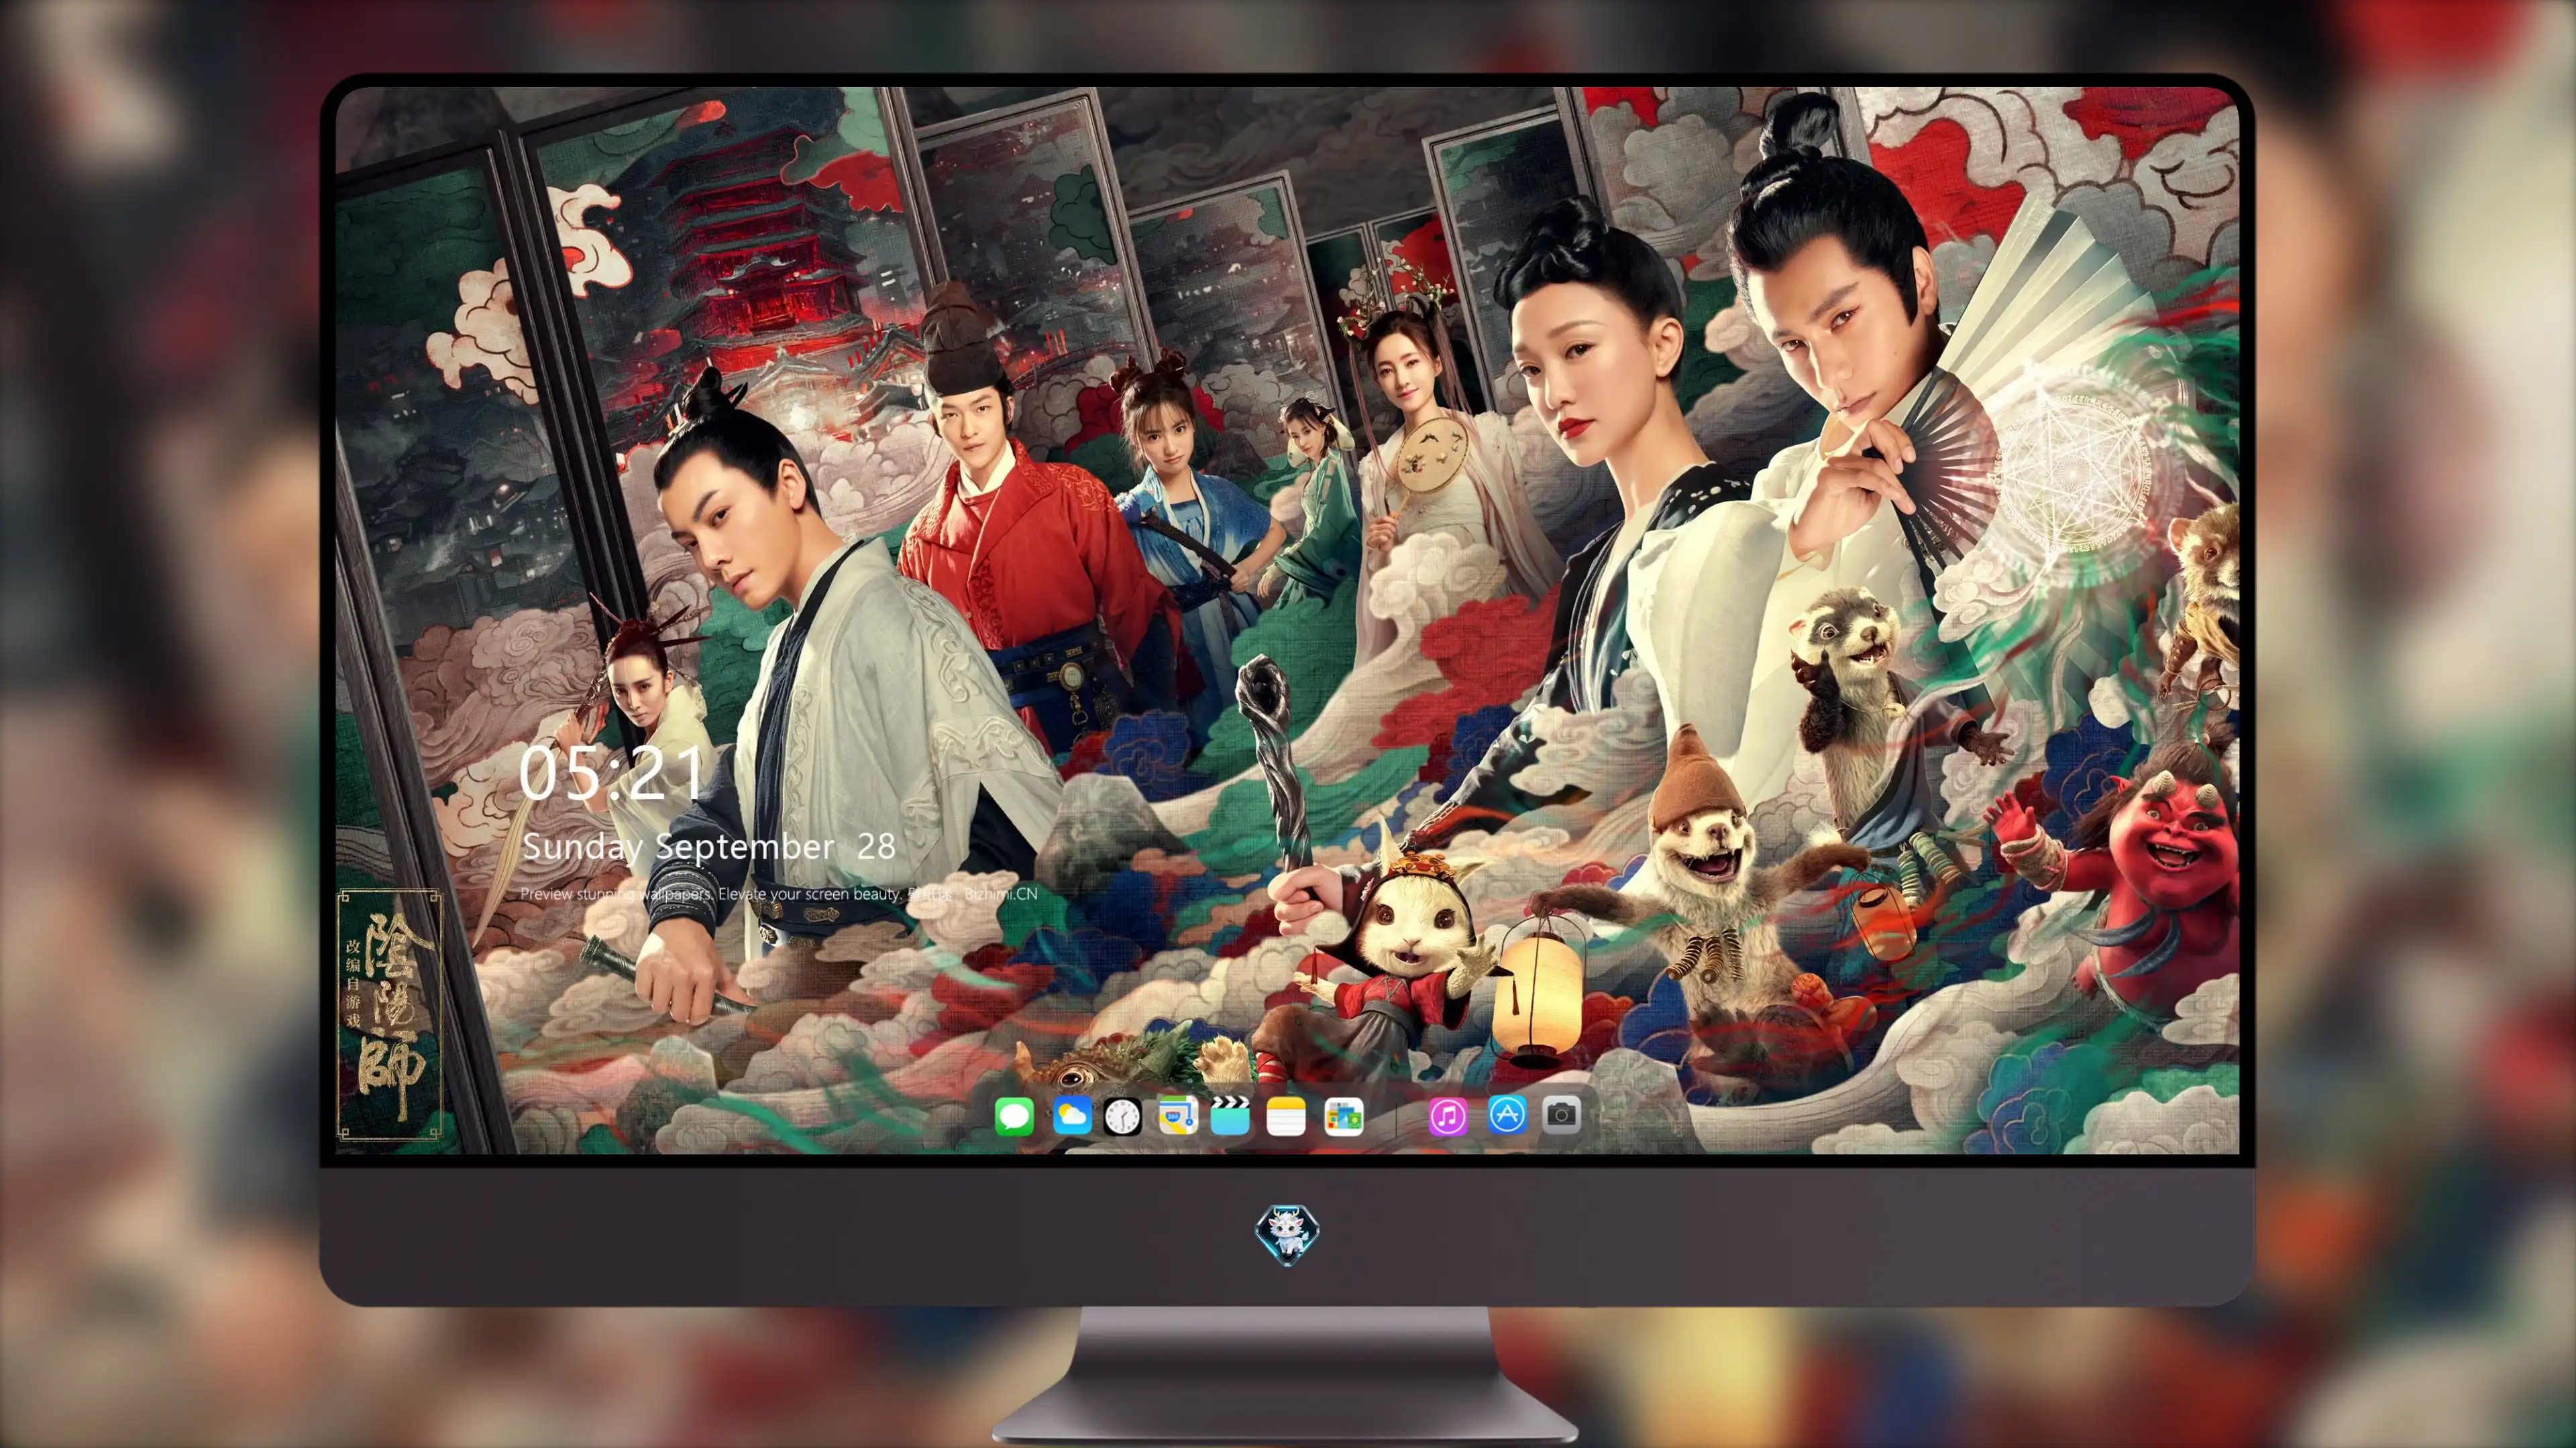
Task: Open the Clock app in the dock
Action: (x=1122, y=1116)
